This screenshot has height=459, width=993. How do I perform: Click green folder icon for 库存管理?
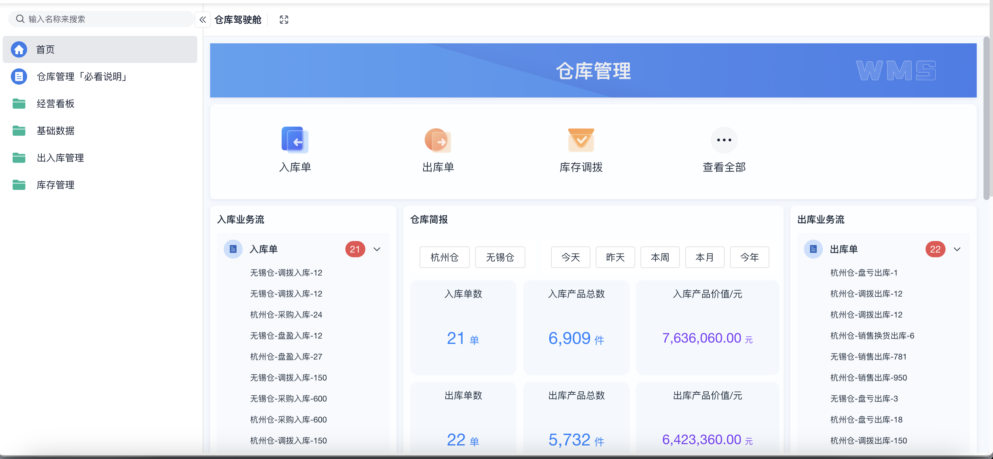pyautogui.click(x=19, y=185)
